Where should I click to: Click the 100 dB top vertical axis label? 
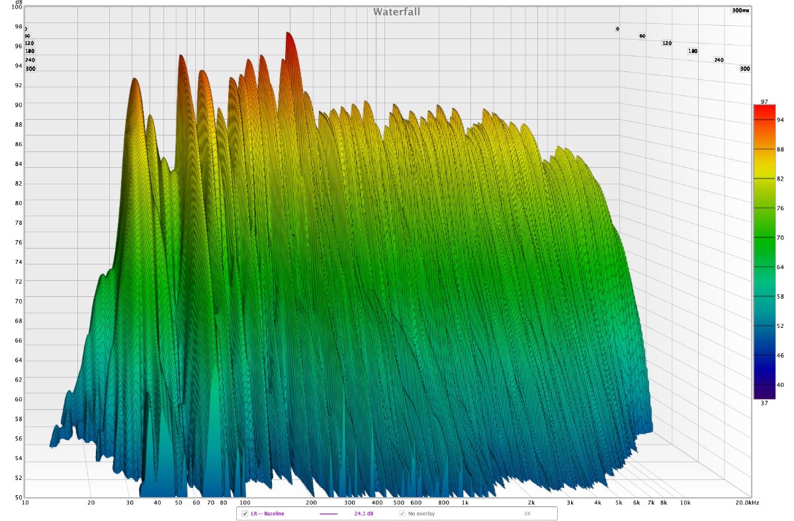[16, 7]
